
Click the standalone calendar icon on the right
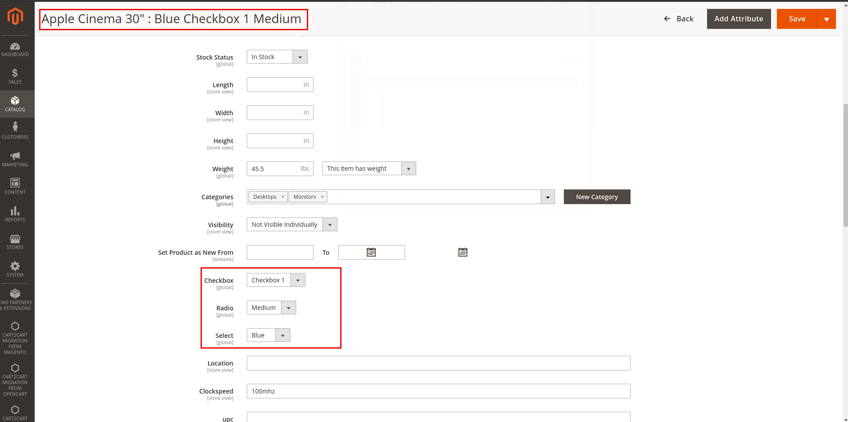(463, 252)
